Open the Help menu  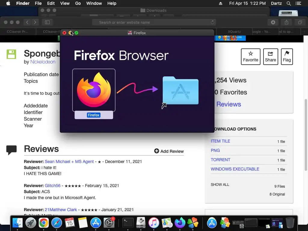(112, 3)
